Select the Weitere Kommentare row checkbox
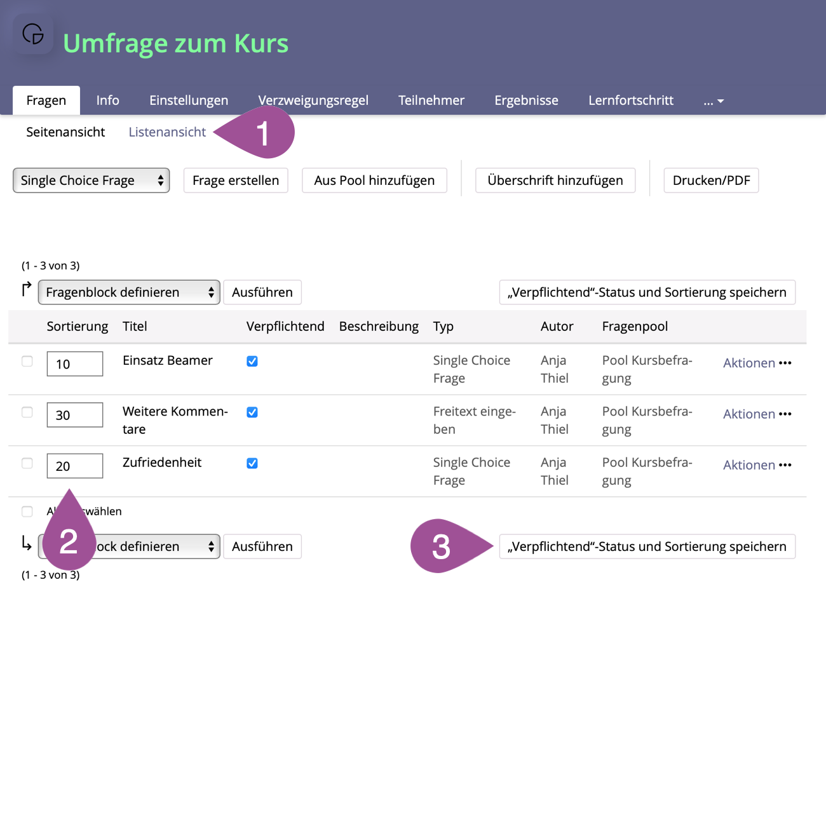This screenshot has width=826, height=826. [x=27, y=412]
